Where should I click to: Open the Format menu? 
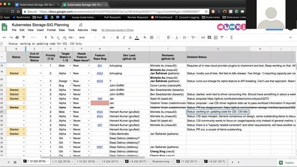coord(52,30)
